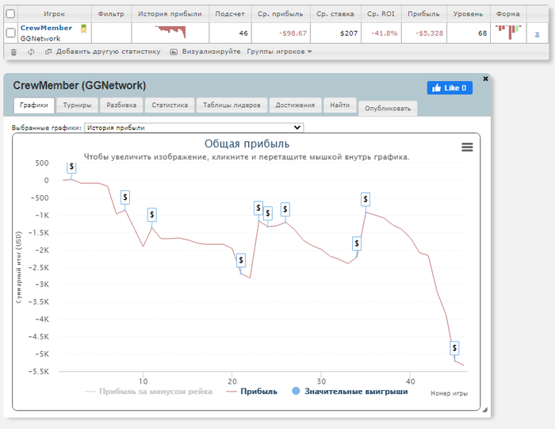Click the $ marker near game 24
Screen dimensions: 555x429
pos(268,213)
